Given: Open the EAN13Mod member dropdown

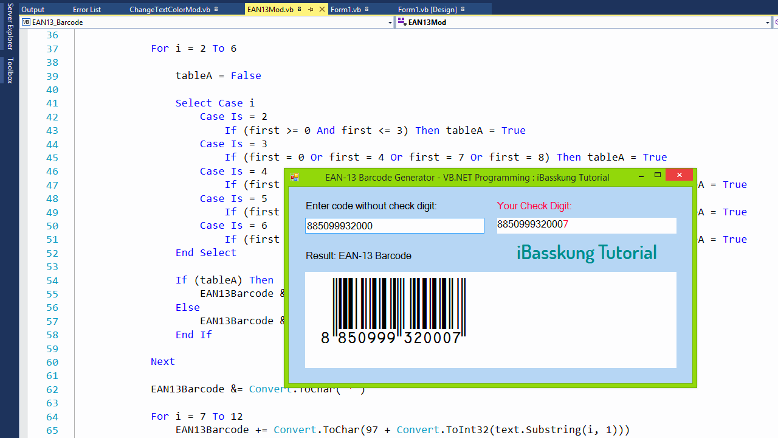Looking at the screenshot, I should pos(768,22).
